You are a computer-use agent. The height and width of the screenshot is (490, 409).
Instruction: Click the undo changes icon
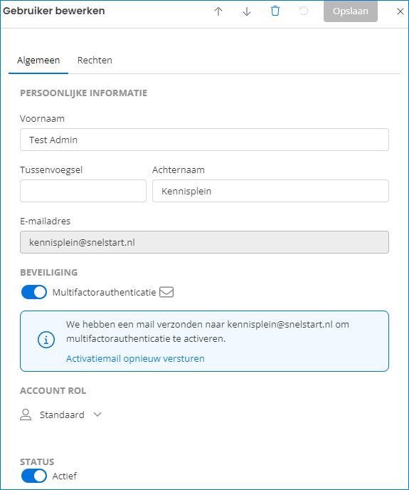click(x=304, y=11)
